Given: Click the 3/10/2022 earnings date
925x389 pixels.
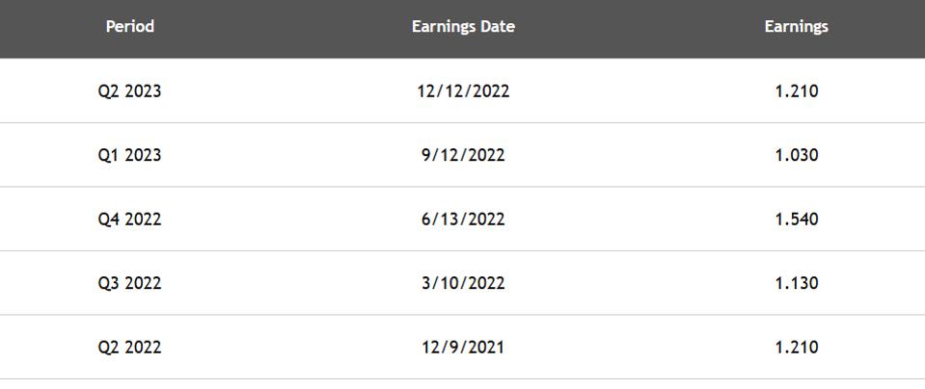Looking at the screenshot, I should click(x=463, y=283).
